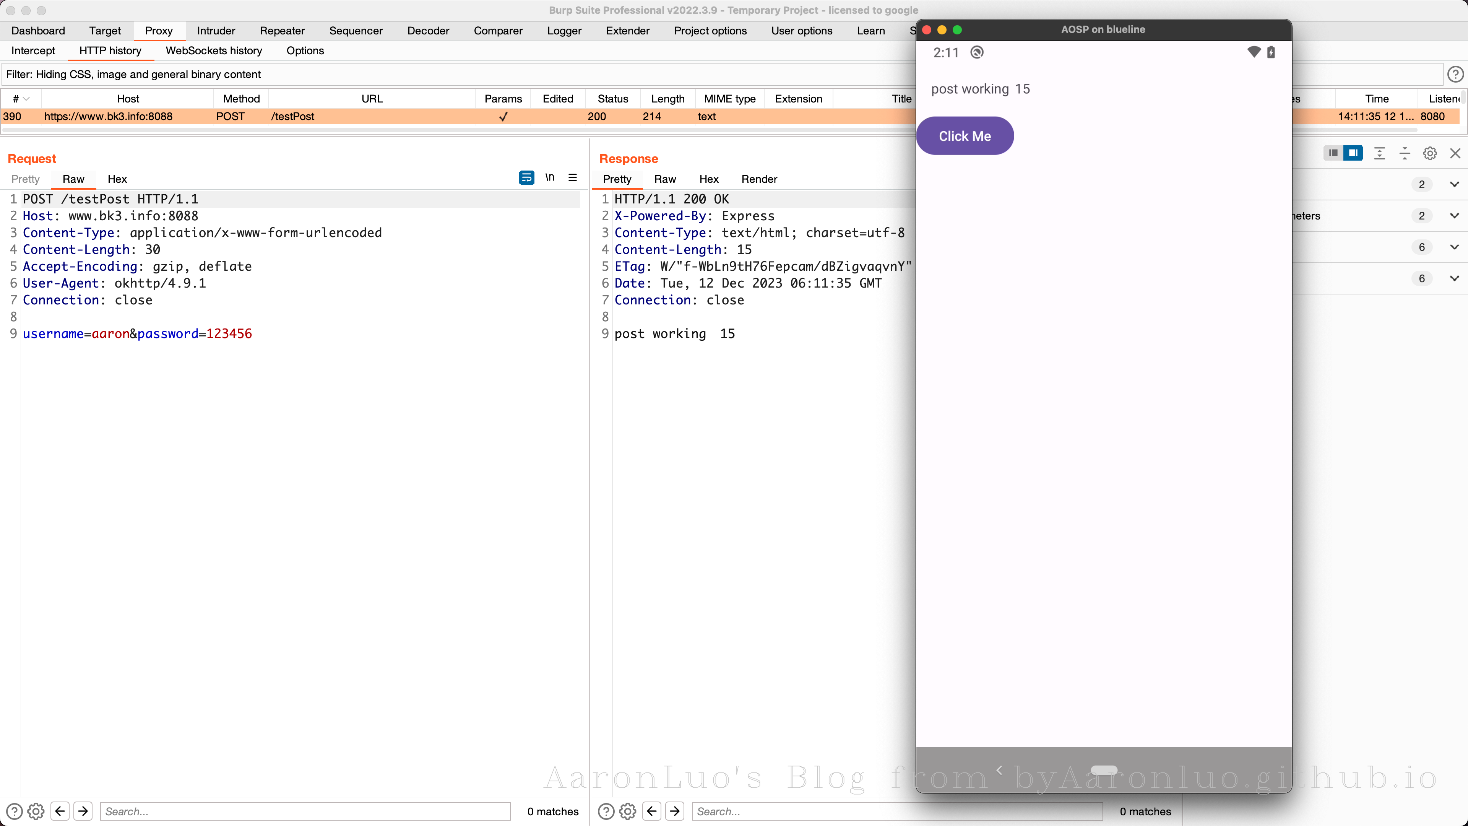
Task: Click the # column sort arrow
Action: 26,99
